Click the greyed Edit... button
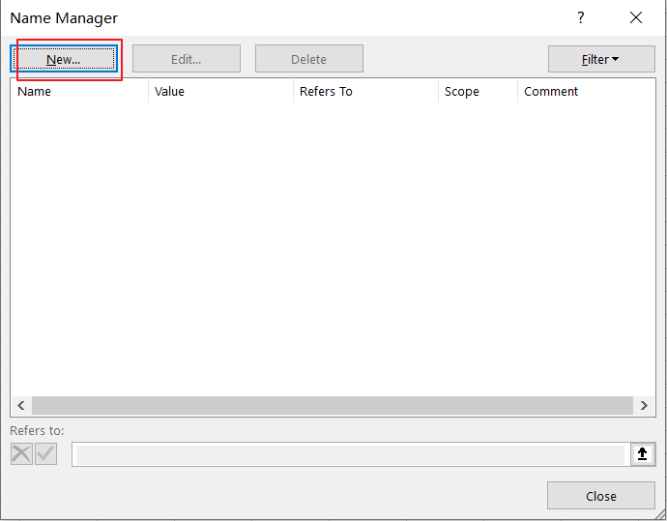 point(187,59)
